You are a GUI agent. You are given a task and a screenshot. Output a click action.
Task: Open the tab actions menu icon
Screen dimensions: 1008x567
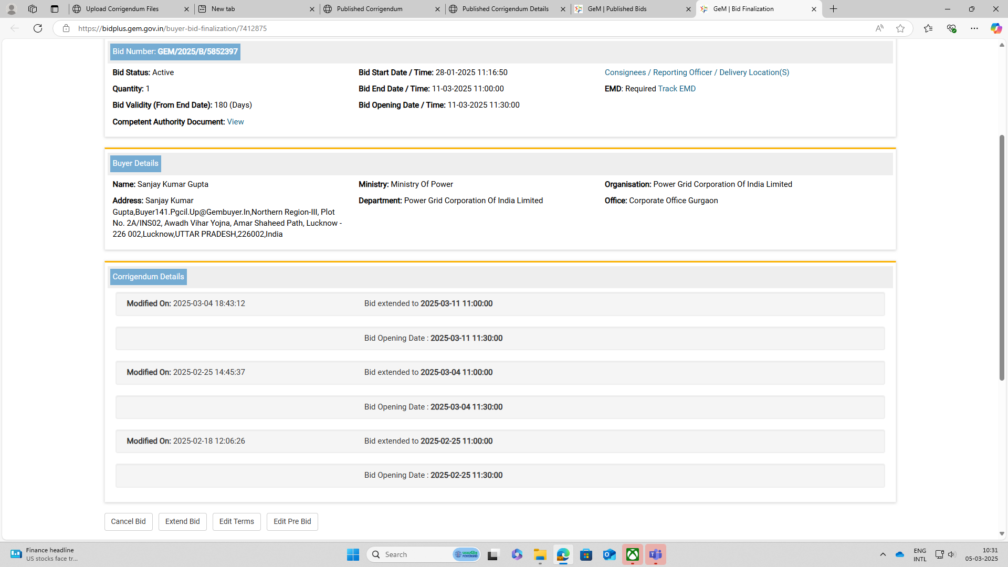point(55,9)
